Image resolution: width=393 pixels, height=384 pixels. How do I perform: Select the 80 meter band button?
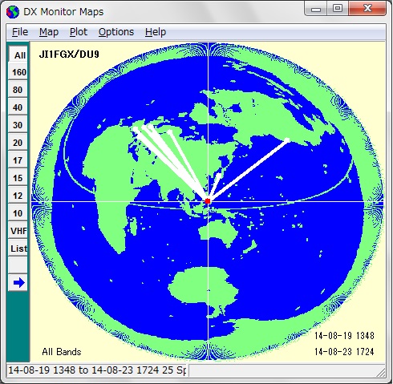(18, 89)
